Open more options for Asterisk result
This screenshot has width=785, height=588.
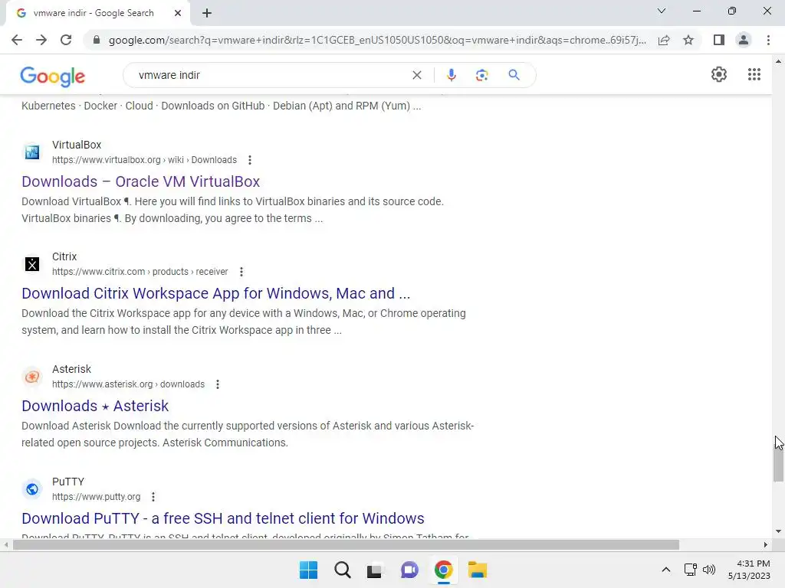(217, 384)
